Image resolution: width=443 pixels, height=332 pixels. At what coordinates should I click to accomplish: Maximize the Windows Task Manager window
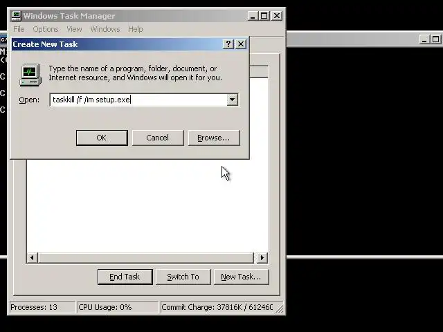[x=264, y=16]
